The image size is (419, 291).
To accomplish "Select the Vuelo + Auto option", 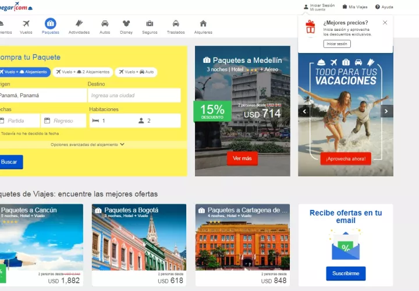I will 136,72.
